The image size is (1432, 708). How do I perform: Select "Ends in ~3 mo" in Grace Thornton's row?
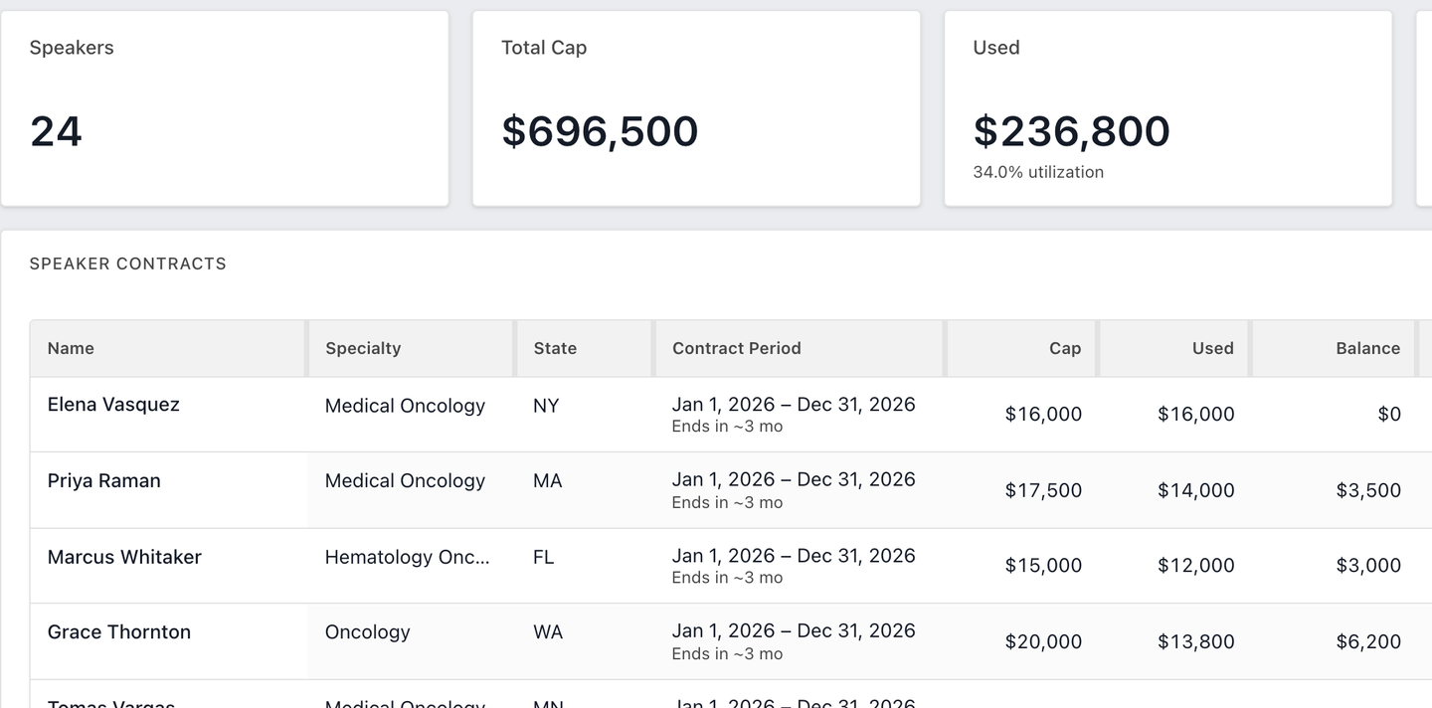pos(727,654)
